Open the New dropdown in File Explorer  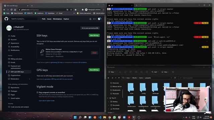pyautogui.click(x=112, y=72)
